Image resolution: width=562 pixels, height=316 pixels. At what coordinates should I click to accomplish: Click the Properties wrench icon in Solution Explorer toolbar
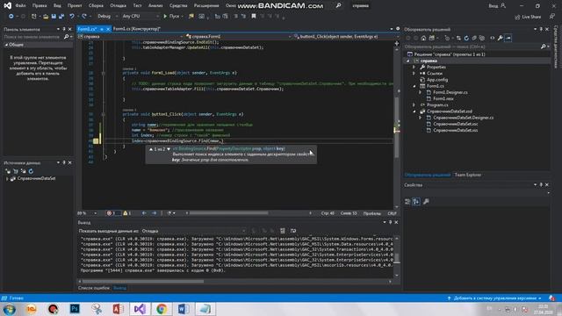(500, 38)
